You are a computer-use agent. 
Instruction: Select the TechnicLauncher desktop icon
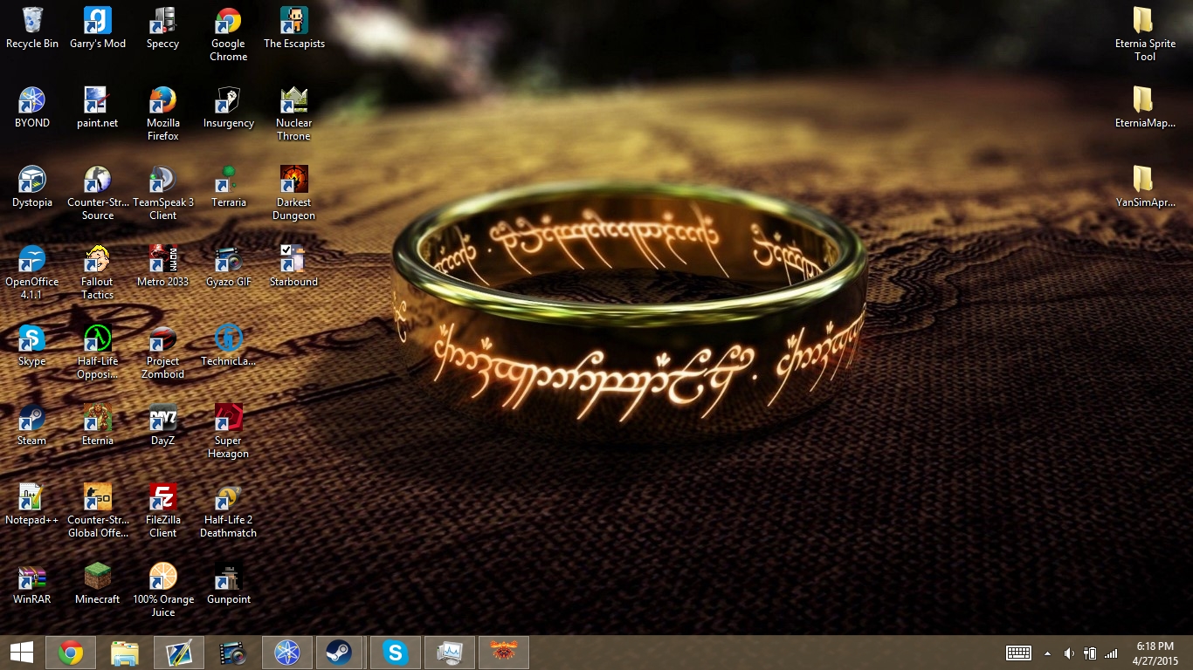point(228,345)
